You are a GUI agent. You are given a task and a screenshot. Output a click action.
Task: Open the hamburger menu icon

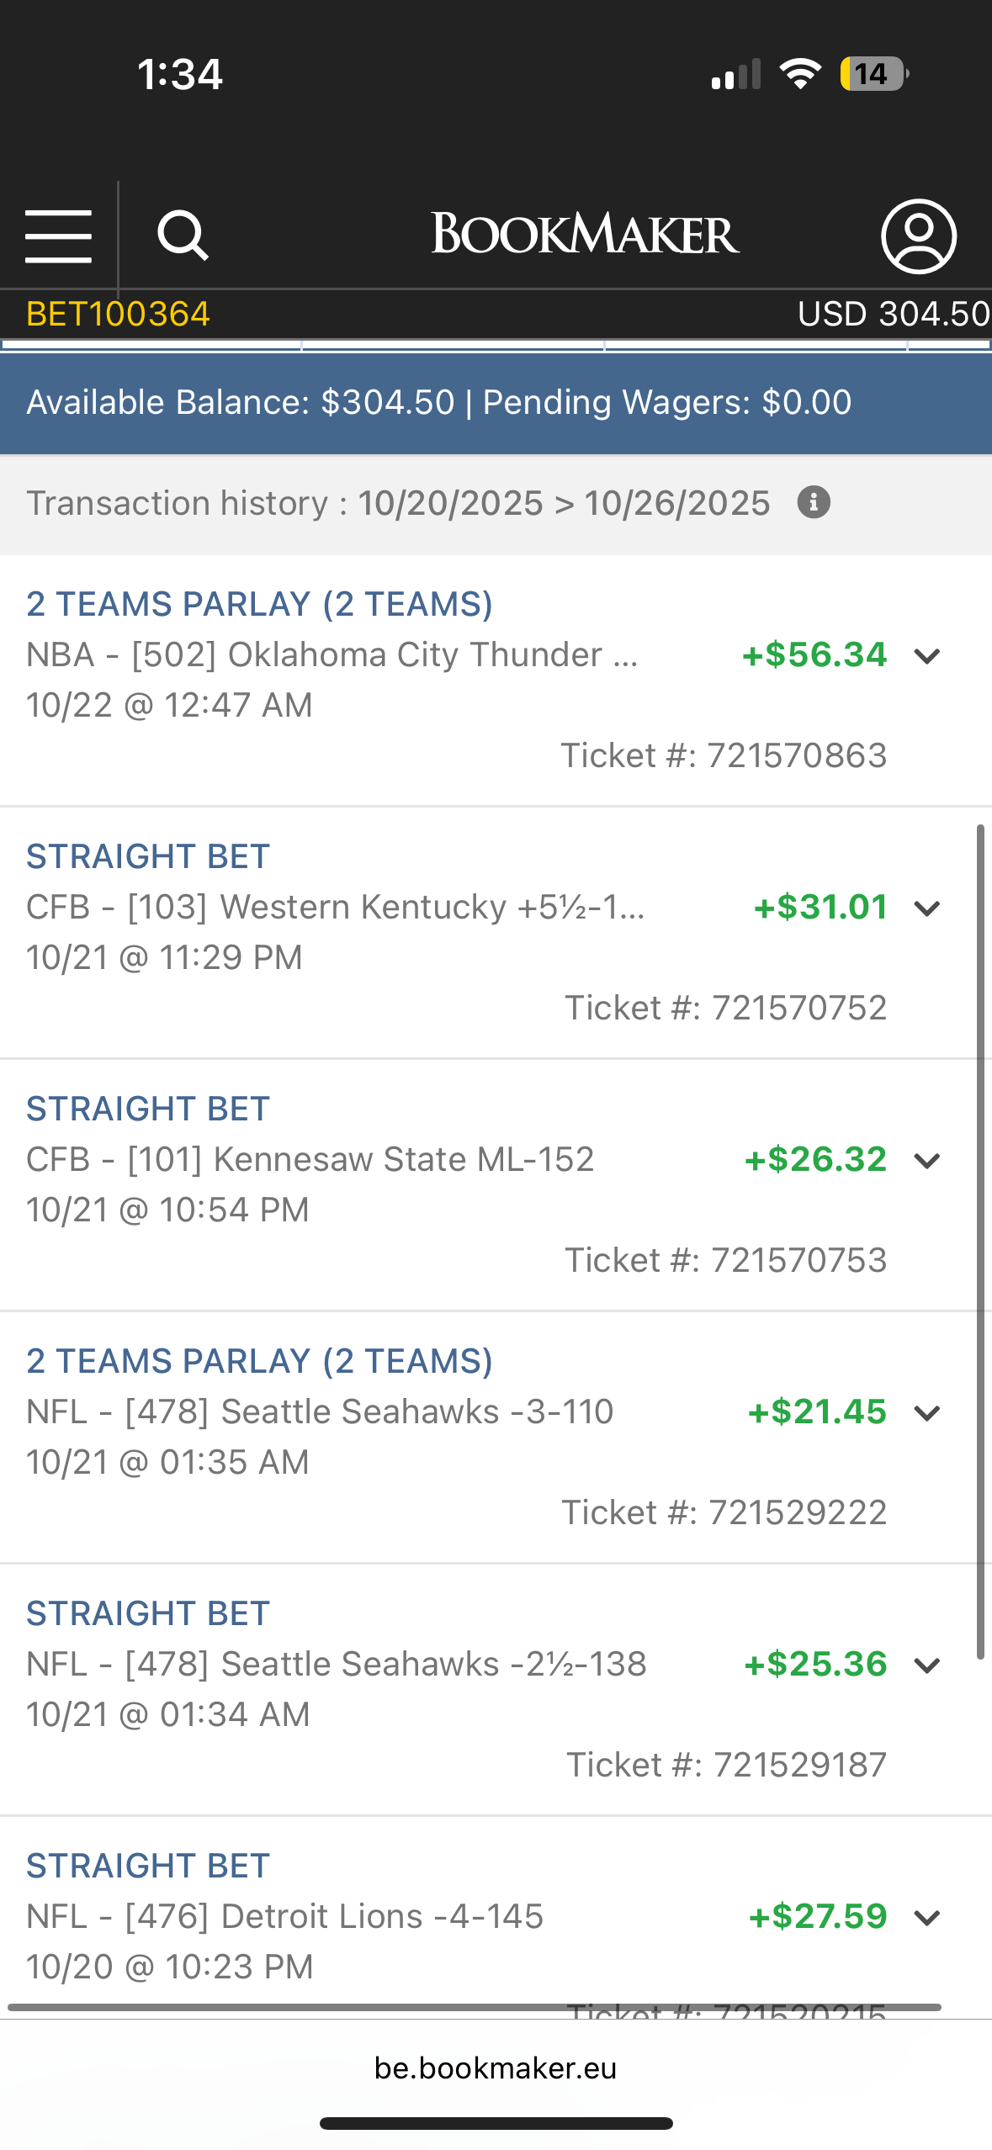point(58,236)
